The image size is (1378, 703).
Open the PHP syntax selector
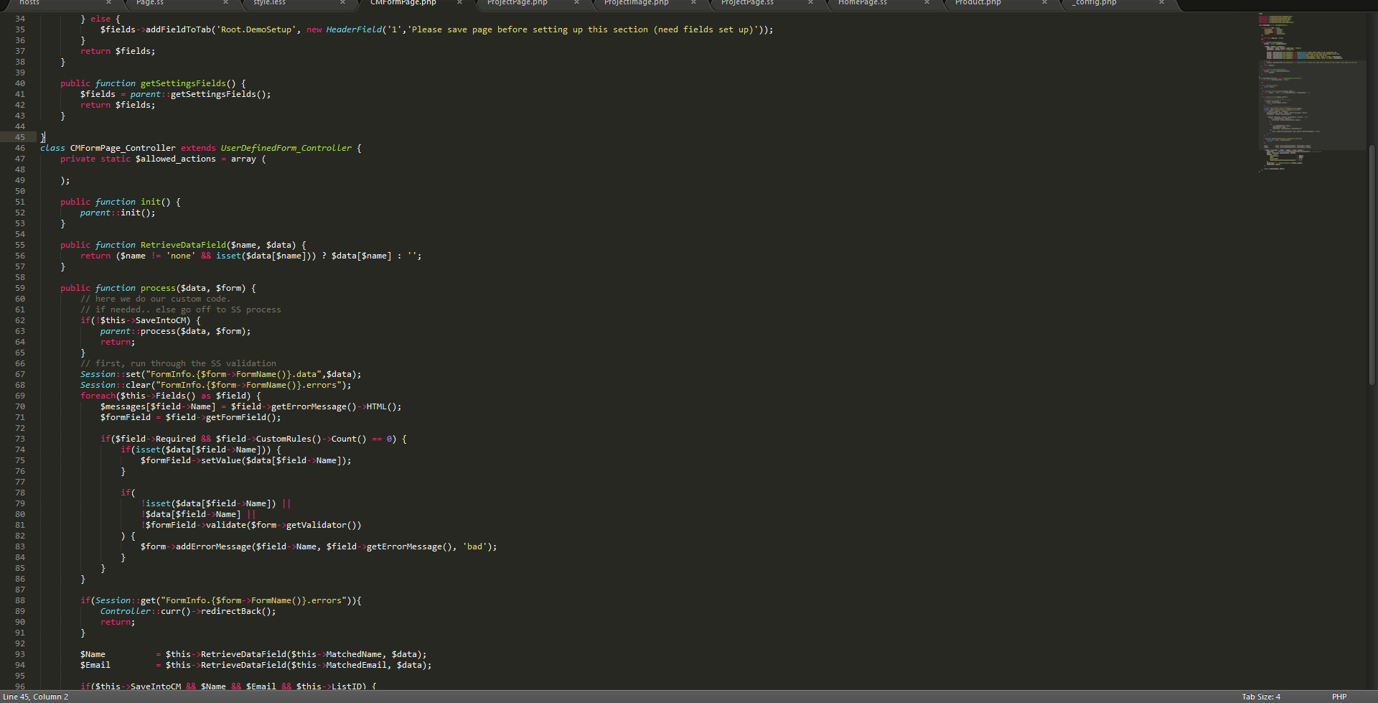click(x=1339, y=696)
